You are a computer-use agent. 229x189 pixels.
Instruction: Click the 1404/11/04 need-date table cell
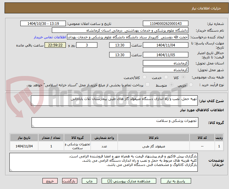(24, 146)
